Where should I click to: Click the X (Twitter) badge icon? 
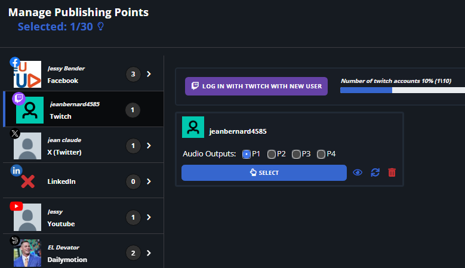(x=16, y=134)
